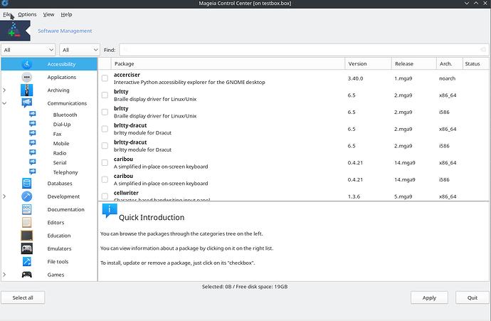Open the Options menu
Viewport: 491px width, 321px height.
tap(27, 14)
